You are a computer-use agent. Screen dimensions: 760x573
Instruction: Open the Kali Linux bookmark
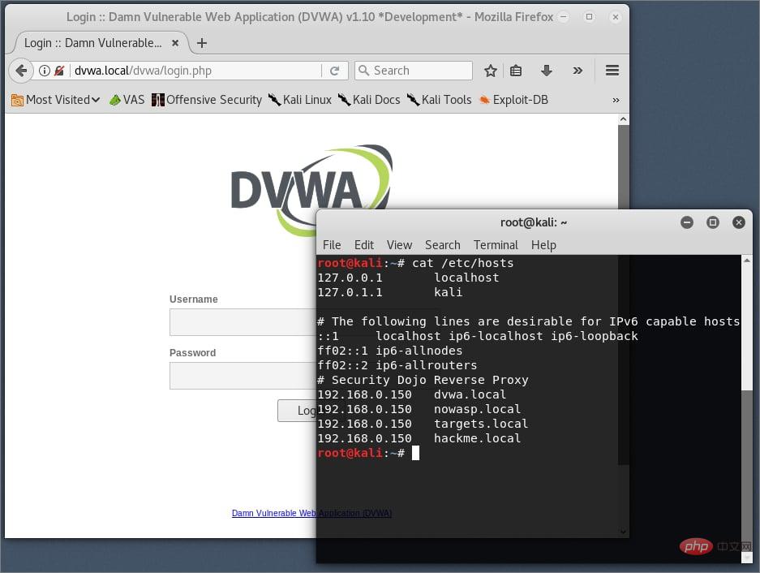coord(300,100)
